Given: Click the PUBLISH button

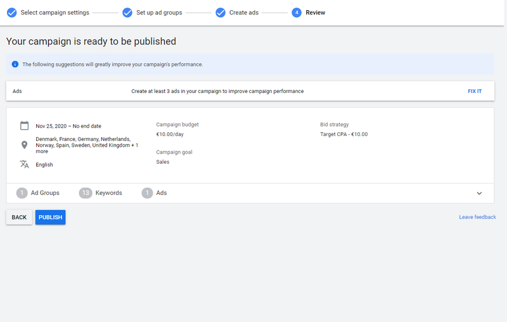Looking at the screenshot, I should [x=51, y=217].
